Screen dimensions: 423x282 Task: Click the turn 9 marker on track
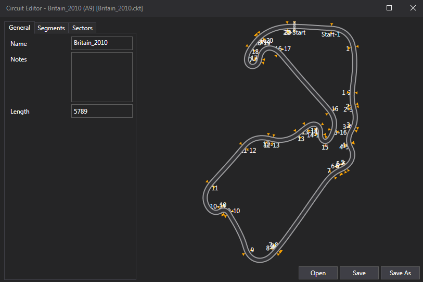pos(252,250)
